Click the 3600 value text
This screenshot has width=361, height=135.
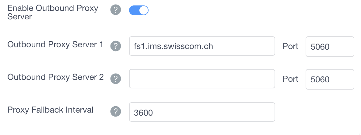143,113
